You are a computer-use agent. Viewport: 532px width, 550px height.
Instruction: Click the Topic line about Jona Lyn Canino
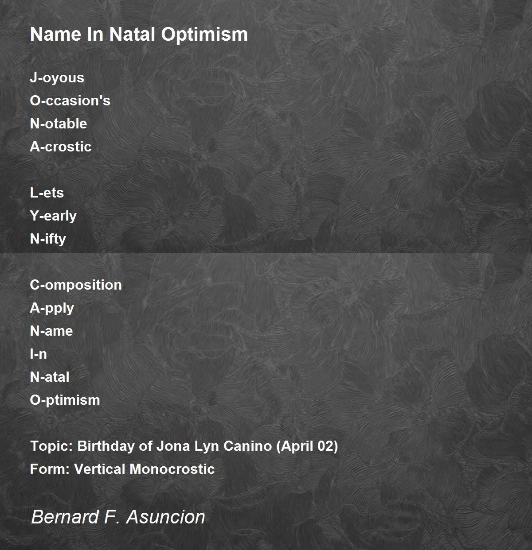pyautogui.click(x=184, y=446)
